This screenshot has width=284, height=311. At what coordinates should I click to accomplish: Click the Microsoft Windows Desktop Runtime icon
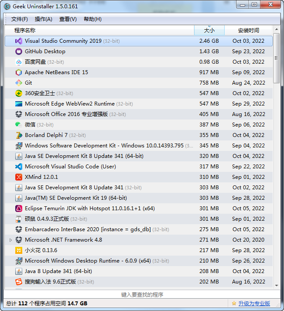[x=19, y=261]
